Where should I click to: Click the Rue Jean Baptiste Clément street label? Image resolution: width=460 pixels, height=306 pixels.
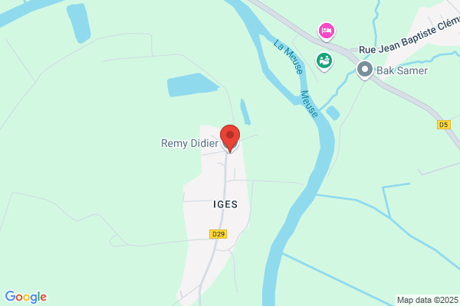pos(409,37)
